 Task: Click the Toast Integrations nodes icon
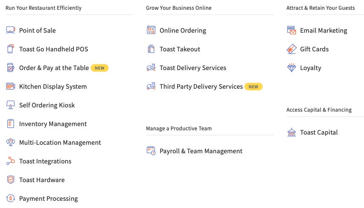coord(11,161)
